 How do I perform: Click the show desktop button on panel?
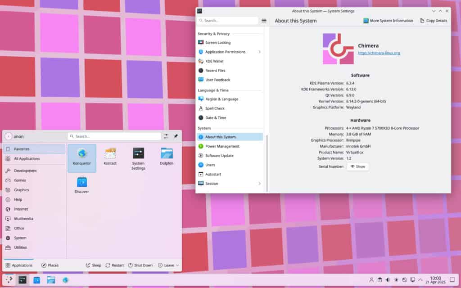tap(452, 280)
